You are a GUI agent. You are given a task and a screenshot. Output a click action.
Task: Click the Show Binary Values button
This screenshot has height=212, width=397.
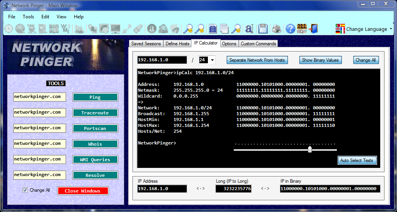[320, 60]
